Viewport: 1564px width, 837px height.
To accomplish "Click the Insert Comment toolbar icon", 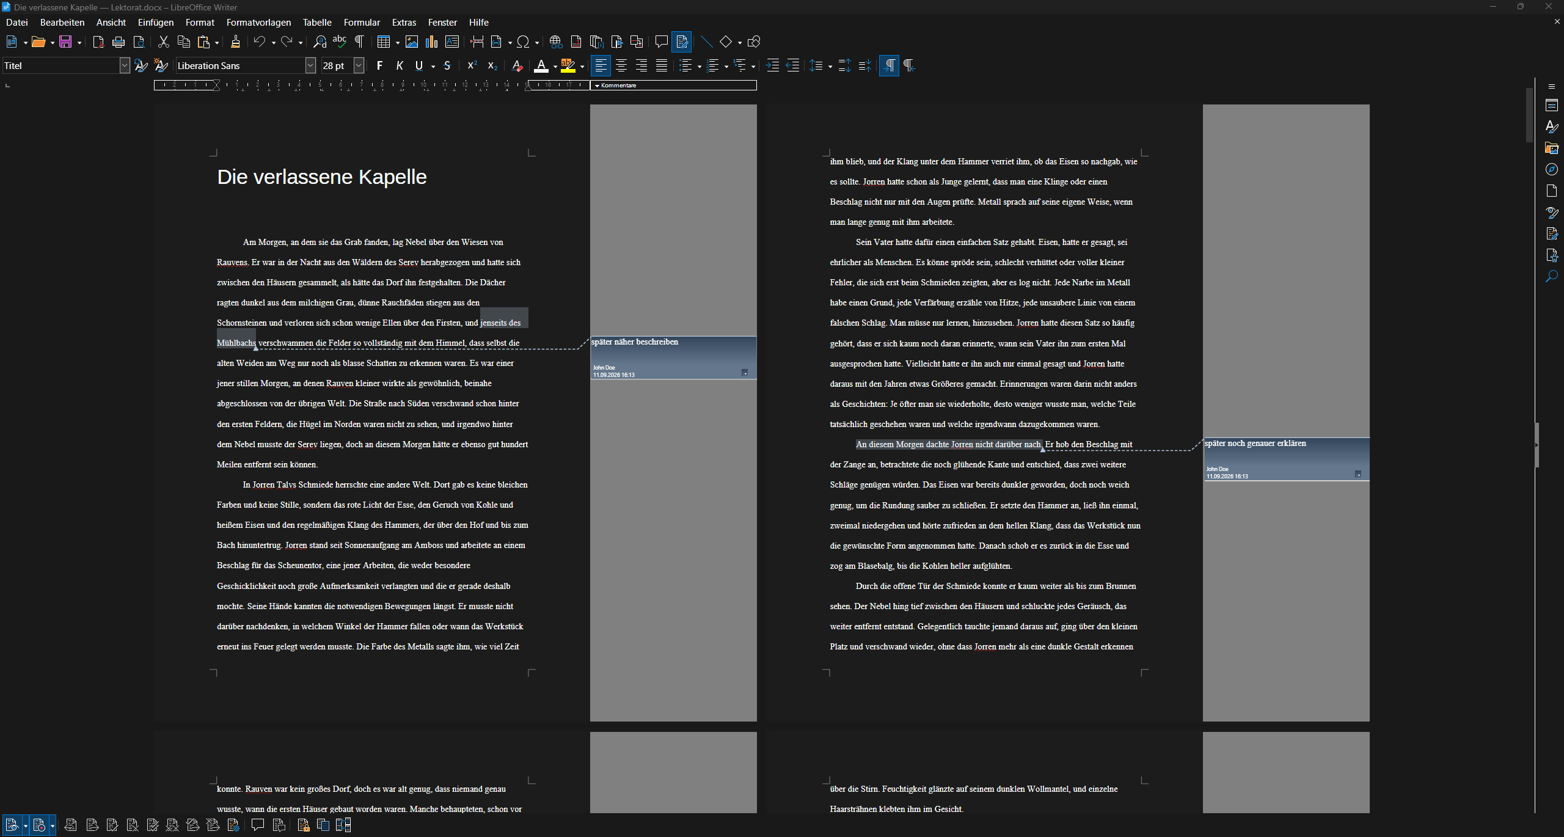I will (661, 42).
